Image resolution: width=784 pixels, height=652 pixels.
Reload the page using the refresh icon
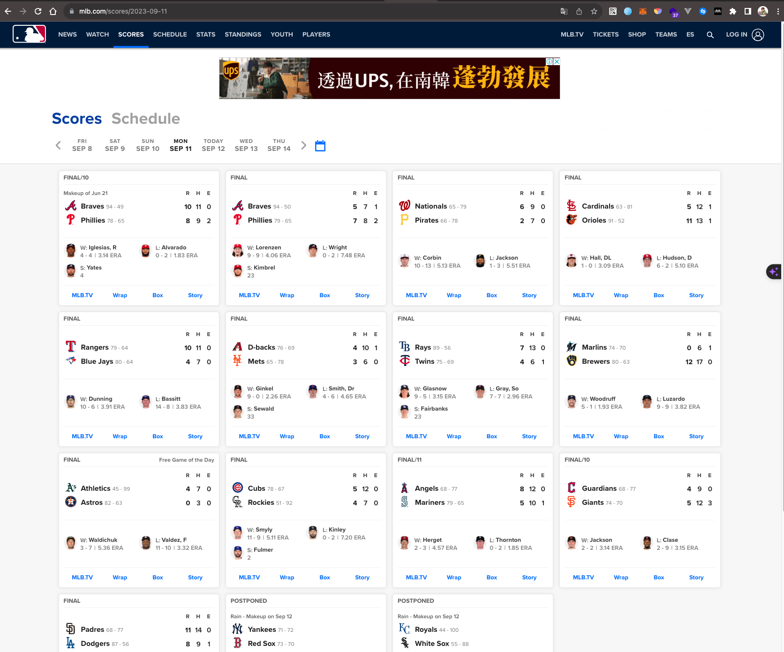(38, 11)
